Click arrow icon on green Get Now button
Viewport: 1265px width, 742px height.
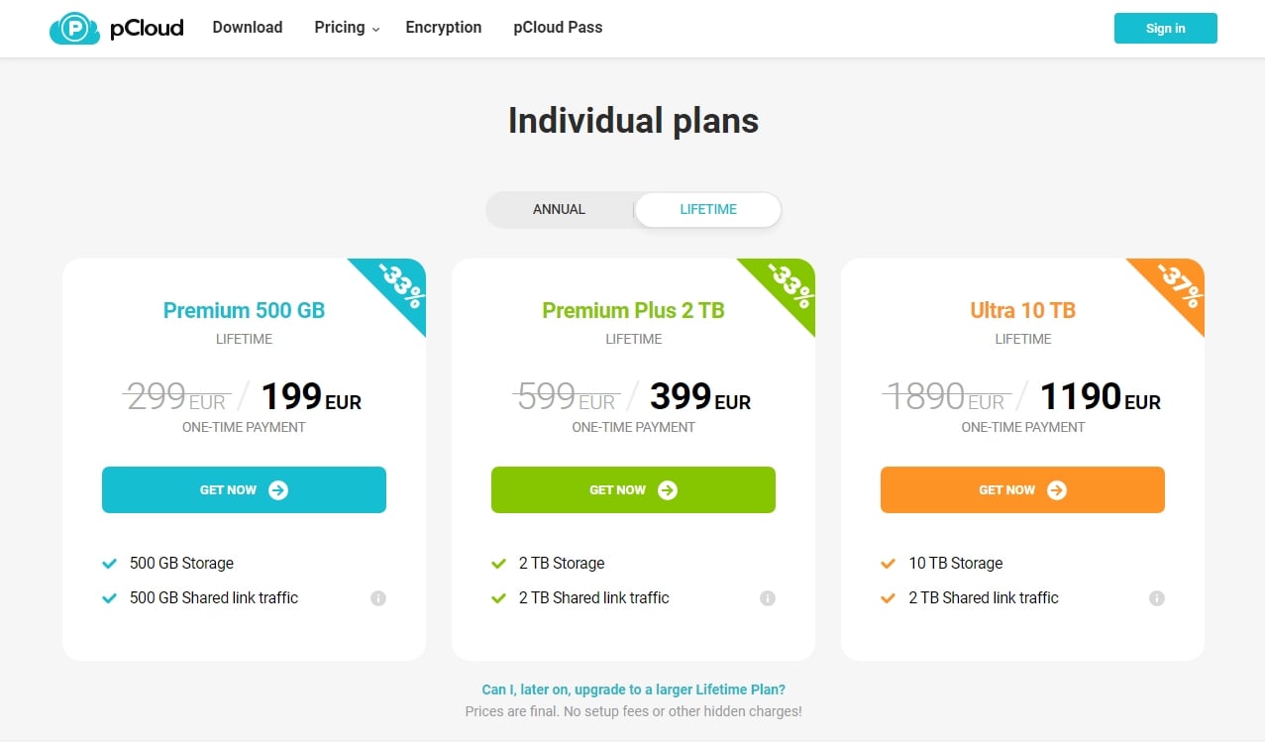click(668, 489)
